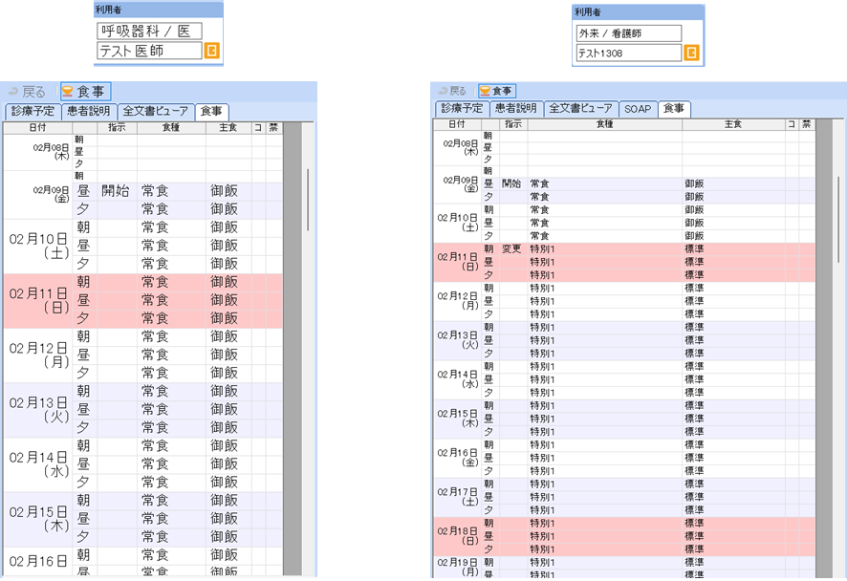This screenshot has height=581, width=847.
Task: Select 02月12日 date cell in left table
Action: point(38,355)
